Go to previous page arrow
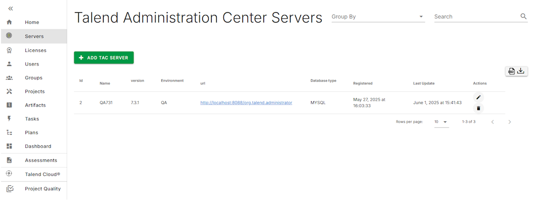Image resolution: width=534 pixels, height=200 pixels. 492,122
